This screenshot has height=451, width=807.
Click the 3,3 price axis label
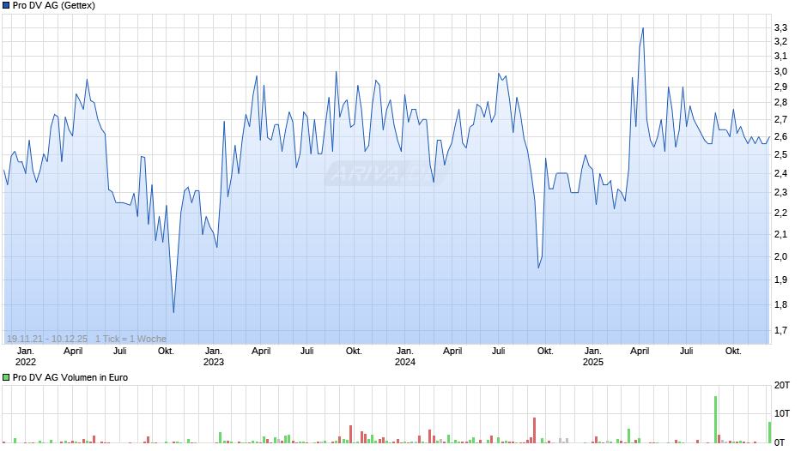780,27
